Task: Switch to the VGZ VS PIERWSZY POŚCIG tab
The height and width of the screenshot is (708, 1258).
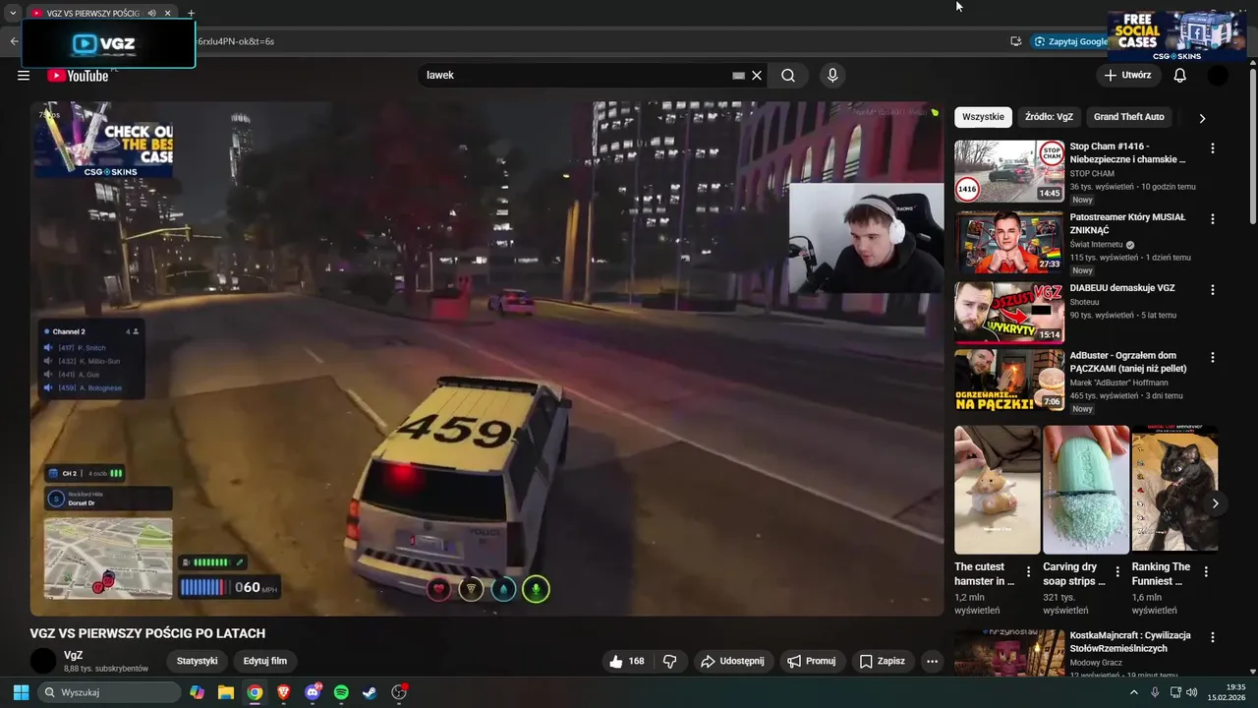Action: (x=93, y=13)
